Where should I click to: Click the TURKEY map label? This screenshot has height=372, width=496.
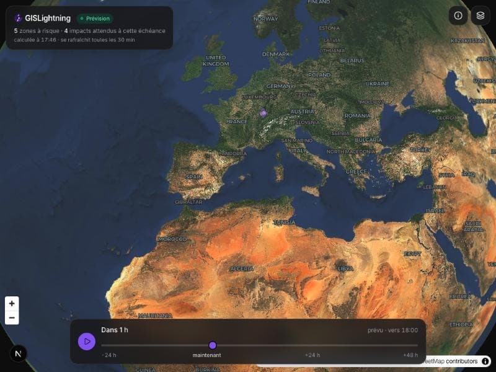tap(420, 149)
